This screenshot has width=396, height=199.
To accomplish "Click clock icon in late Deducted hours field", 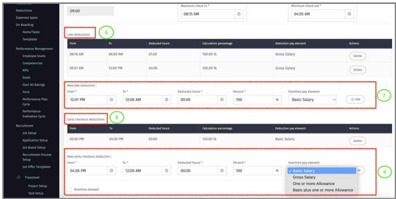I will (222, 100).
